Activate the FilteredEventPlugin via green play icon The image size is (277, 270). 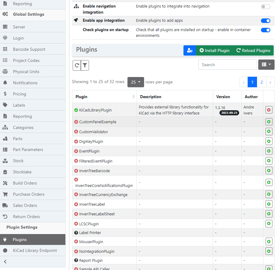(x=269, y=161)
